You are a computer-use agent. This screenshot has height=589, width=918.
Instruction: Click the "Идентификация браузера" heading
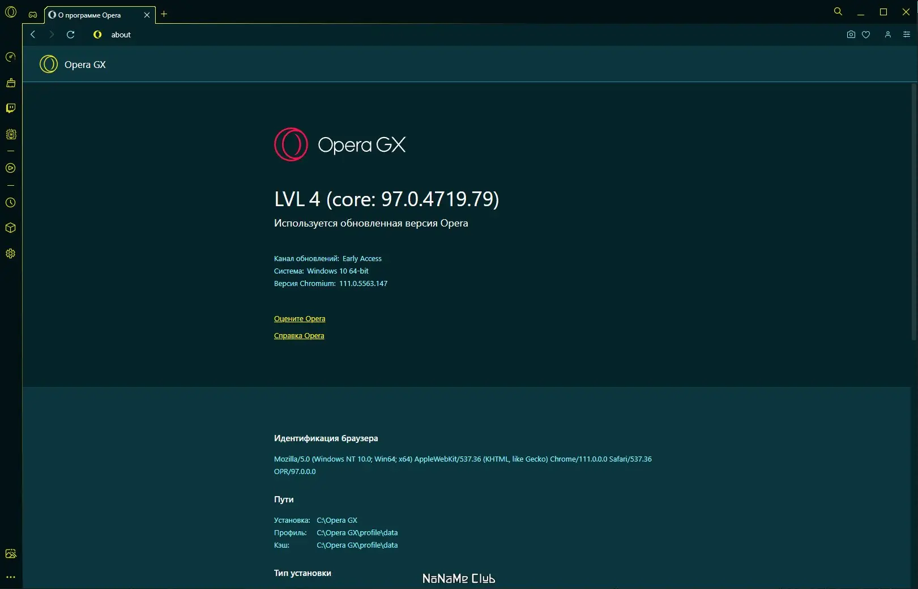[326, 438]
